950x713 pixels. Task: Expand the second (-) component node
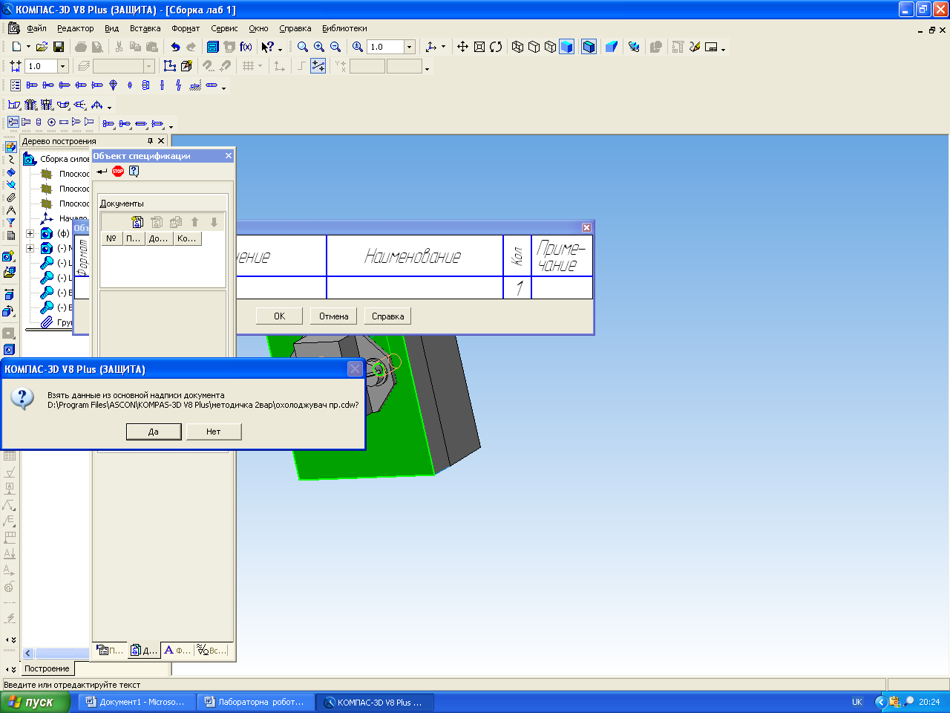coord(30,248)
